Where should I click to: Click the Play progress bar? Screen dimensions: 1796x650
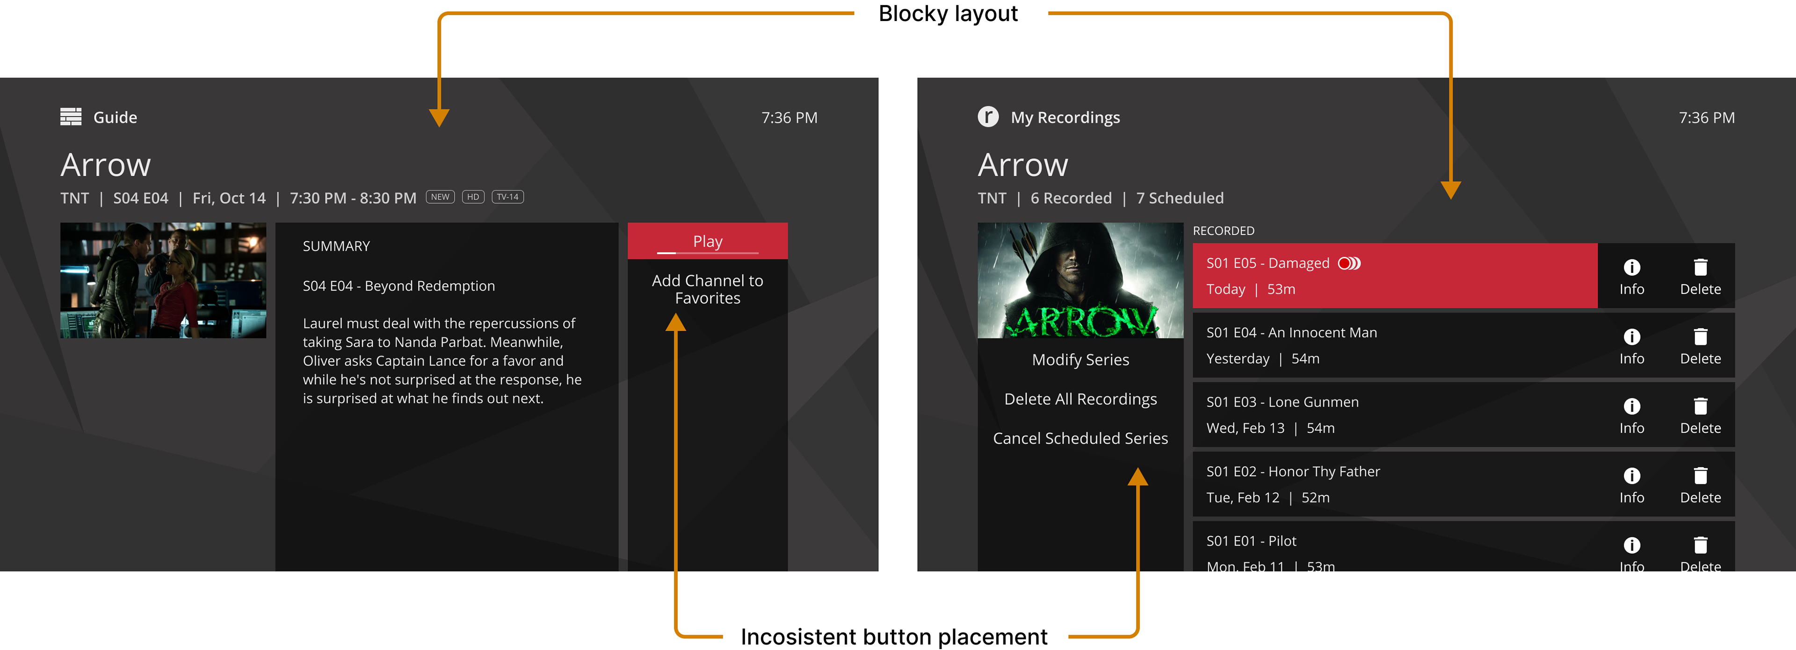(x=708, y=253)
